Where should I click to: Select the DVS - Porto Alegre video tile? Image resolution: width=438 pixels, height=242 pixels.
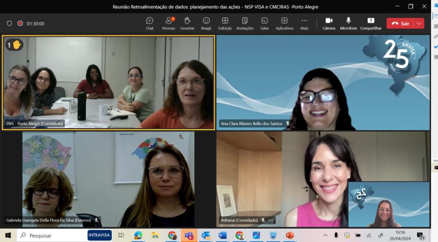pyautogui.click(x=108, y=83)
